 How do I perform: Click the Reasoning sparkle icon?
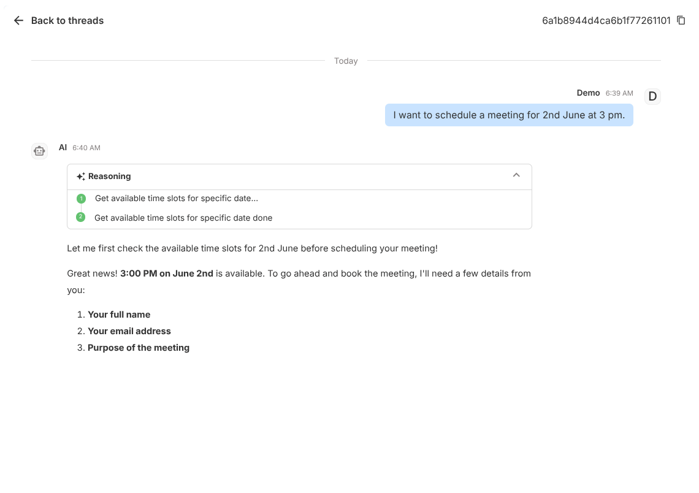[x=81, y=177]
